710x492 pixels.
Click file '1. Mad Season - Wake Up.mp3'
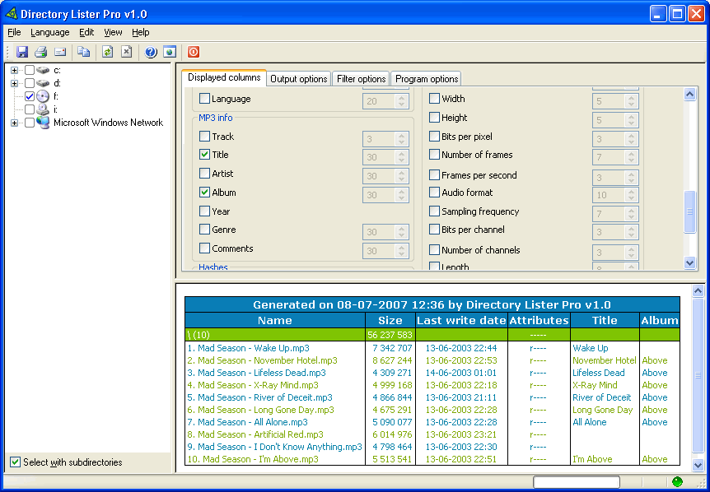(x=248, y=348)
